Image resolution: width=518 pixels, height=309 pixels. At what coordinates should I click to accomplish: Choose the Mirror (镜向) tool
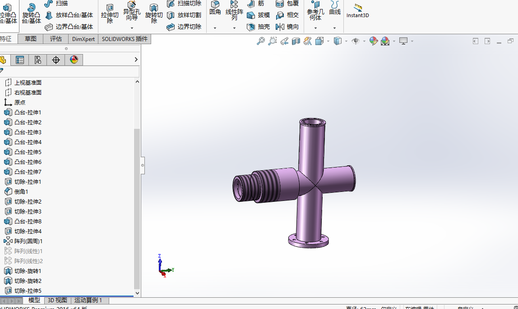coord(287,27)
